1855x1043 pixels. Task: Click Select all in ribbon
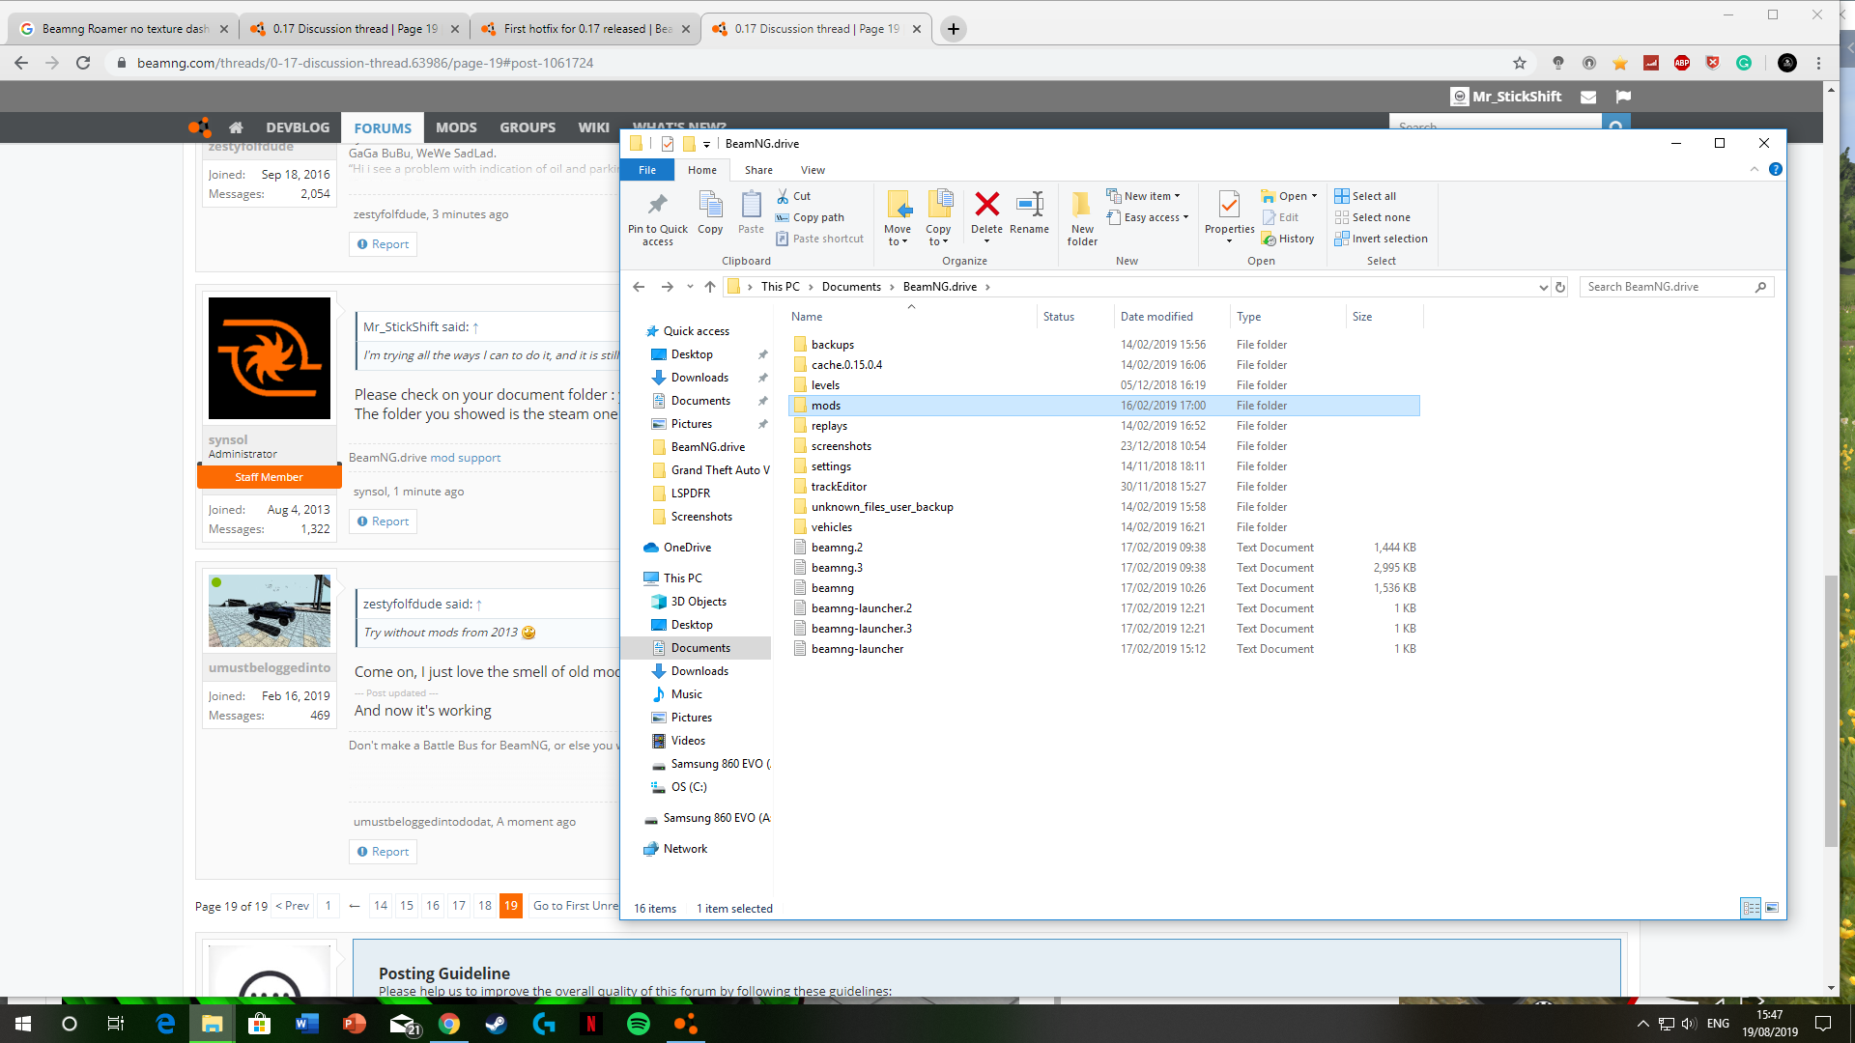1365,196
